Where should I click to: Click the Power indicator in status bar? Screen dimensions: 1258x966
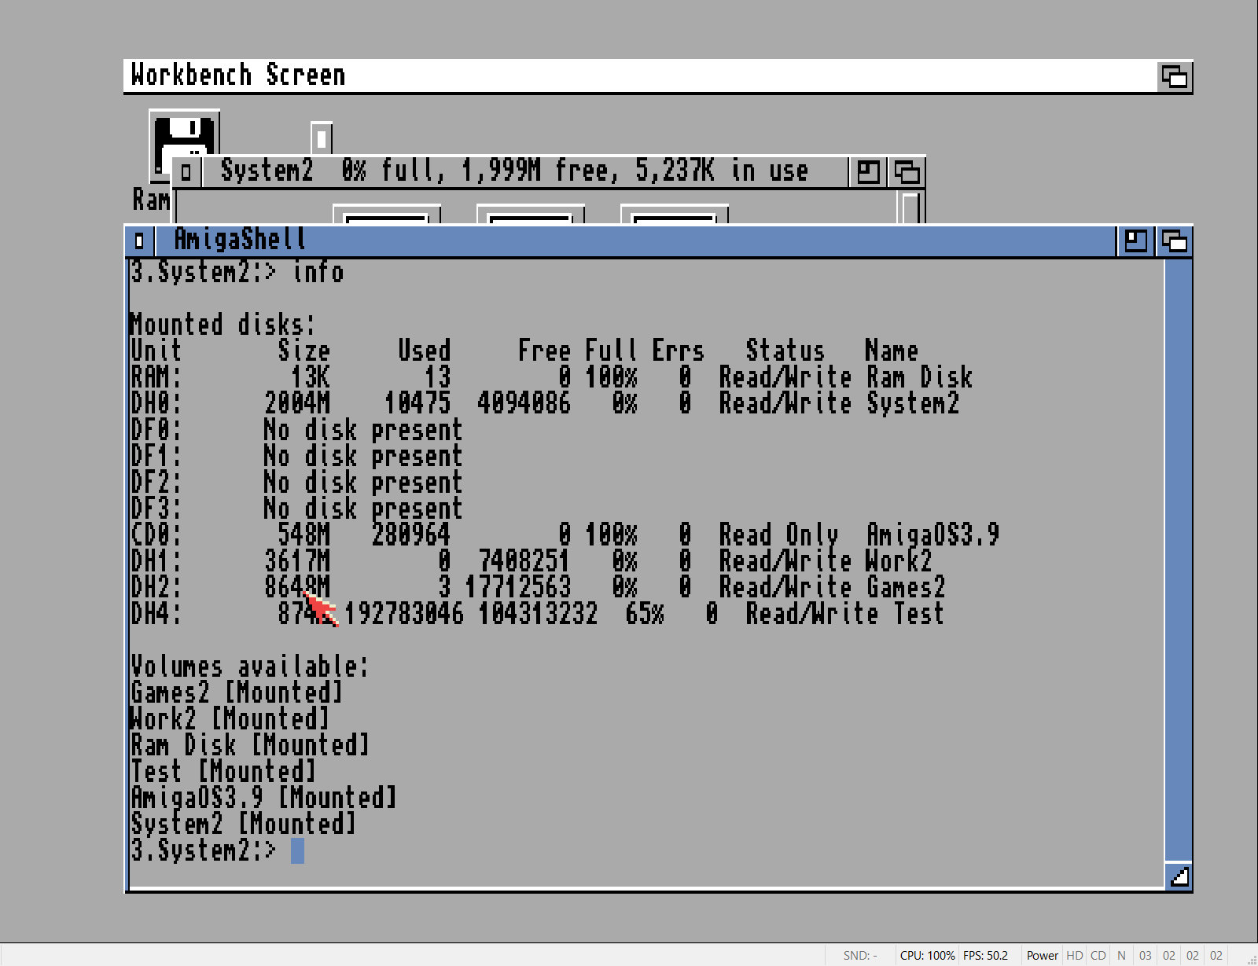(1042, 955)
